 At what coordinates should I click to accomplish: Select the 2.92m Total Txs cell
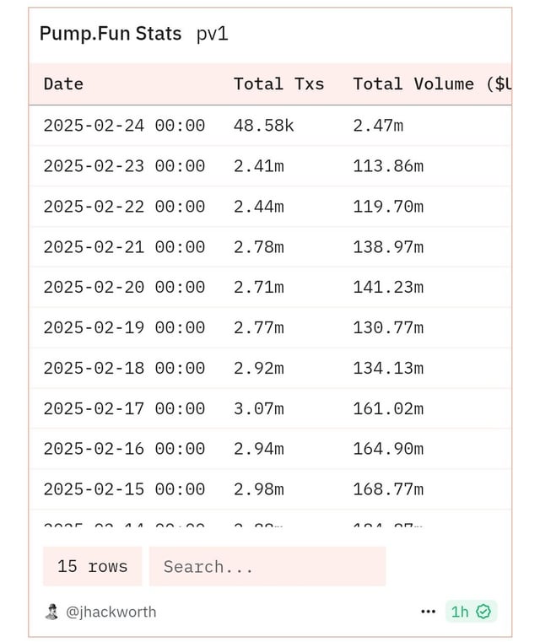[x=258, y=368]
